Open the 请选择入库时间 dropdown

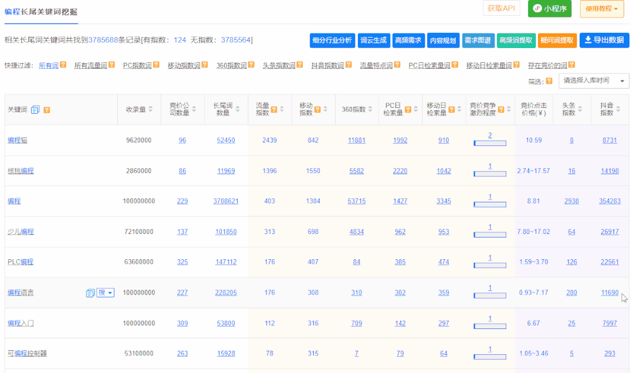click(594, 81)
